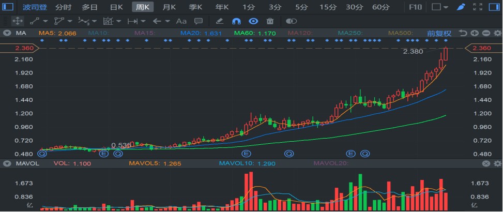The width and height of the screenshot is (503, 212).
Task: Expand the measurement tools dropdown arrow
Action: 143,22
